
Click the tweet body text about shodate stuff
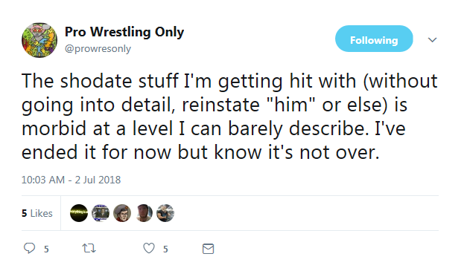229,117
